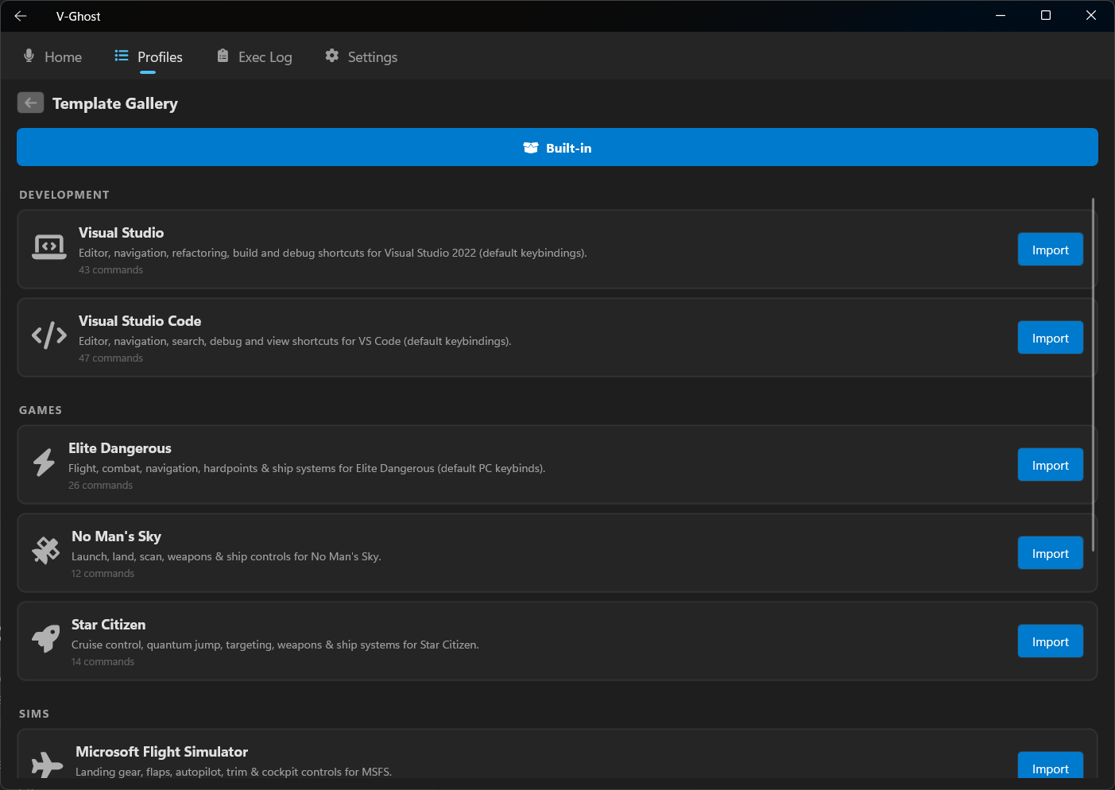Open the Home tab

click(x=52, y=57)
